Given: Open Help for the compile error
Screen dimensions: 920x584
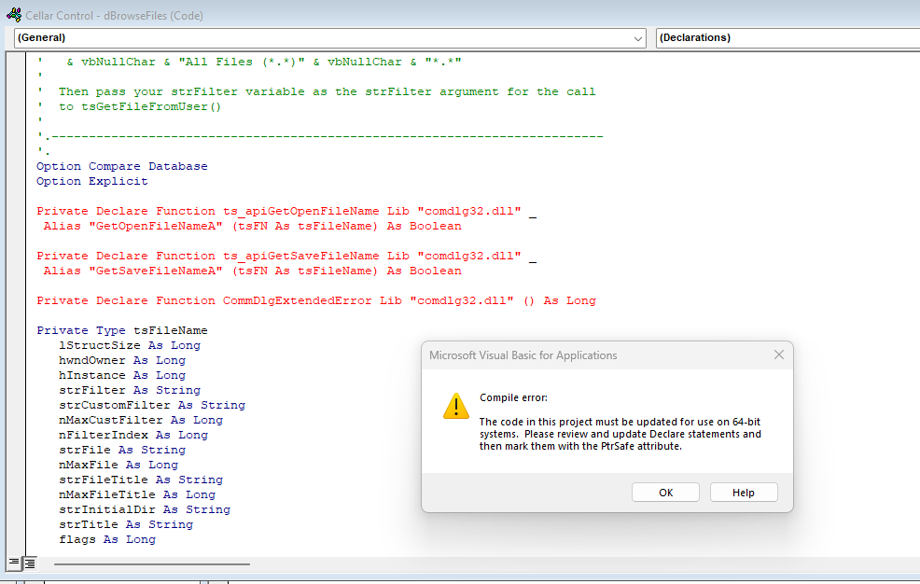Looking at the screenshot, I should click(x=744, y=493).
